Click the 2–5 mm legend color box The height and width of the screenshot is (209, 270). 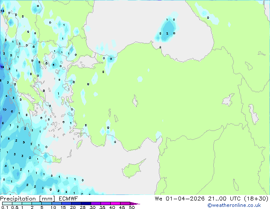[37, 203]
